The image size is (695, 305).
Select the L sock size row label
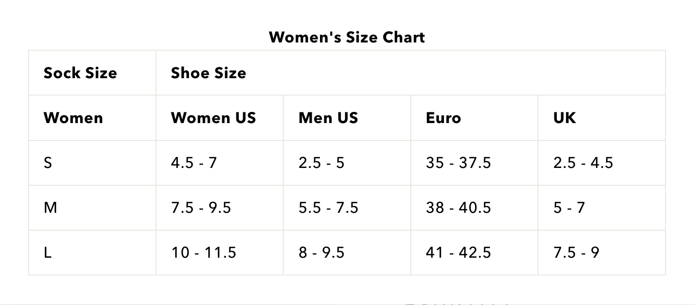pos(92,252)
